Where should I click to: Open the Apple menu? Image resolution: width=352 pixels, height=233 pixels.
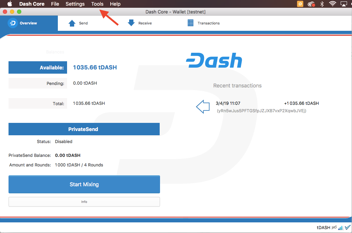[10, 4]
